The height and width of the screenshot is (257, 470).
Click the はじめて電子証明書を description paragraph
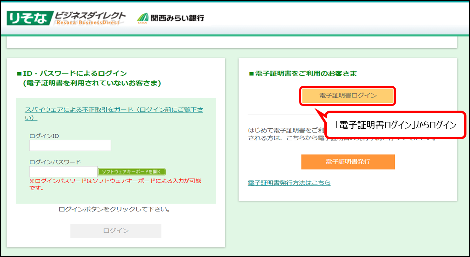tap(283, 134)
